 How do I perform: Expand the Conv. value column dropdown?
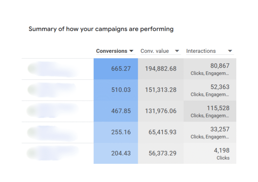(177, 51)
